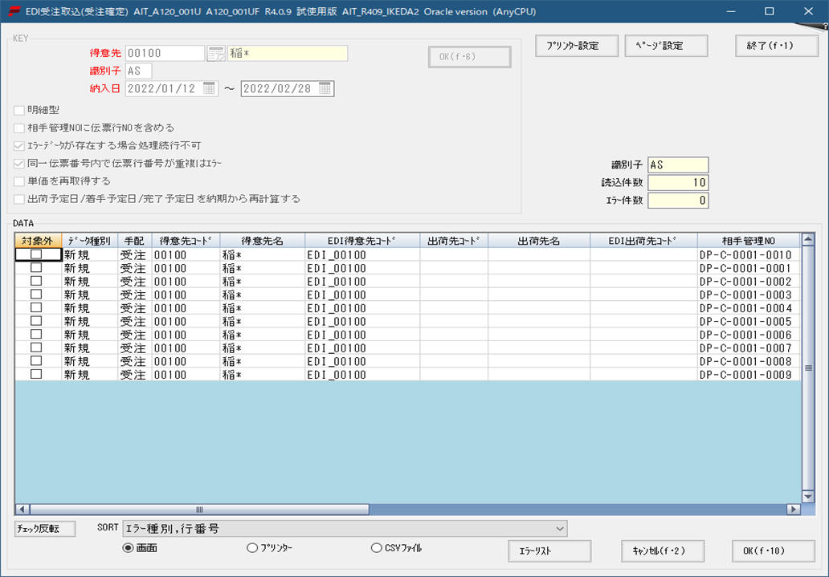
Task: Open calendar picker for start date 2022/01/12
Action: 210,88
